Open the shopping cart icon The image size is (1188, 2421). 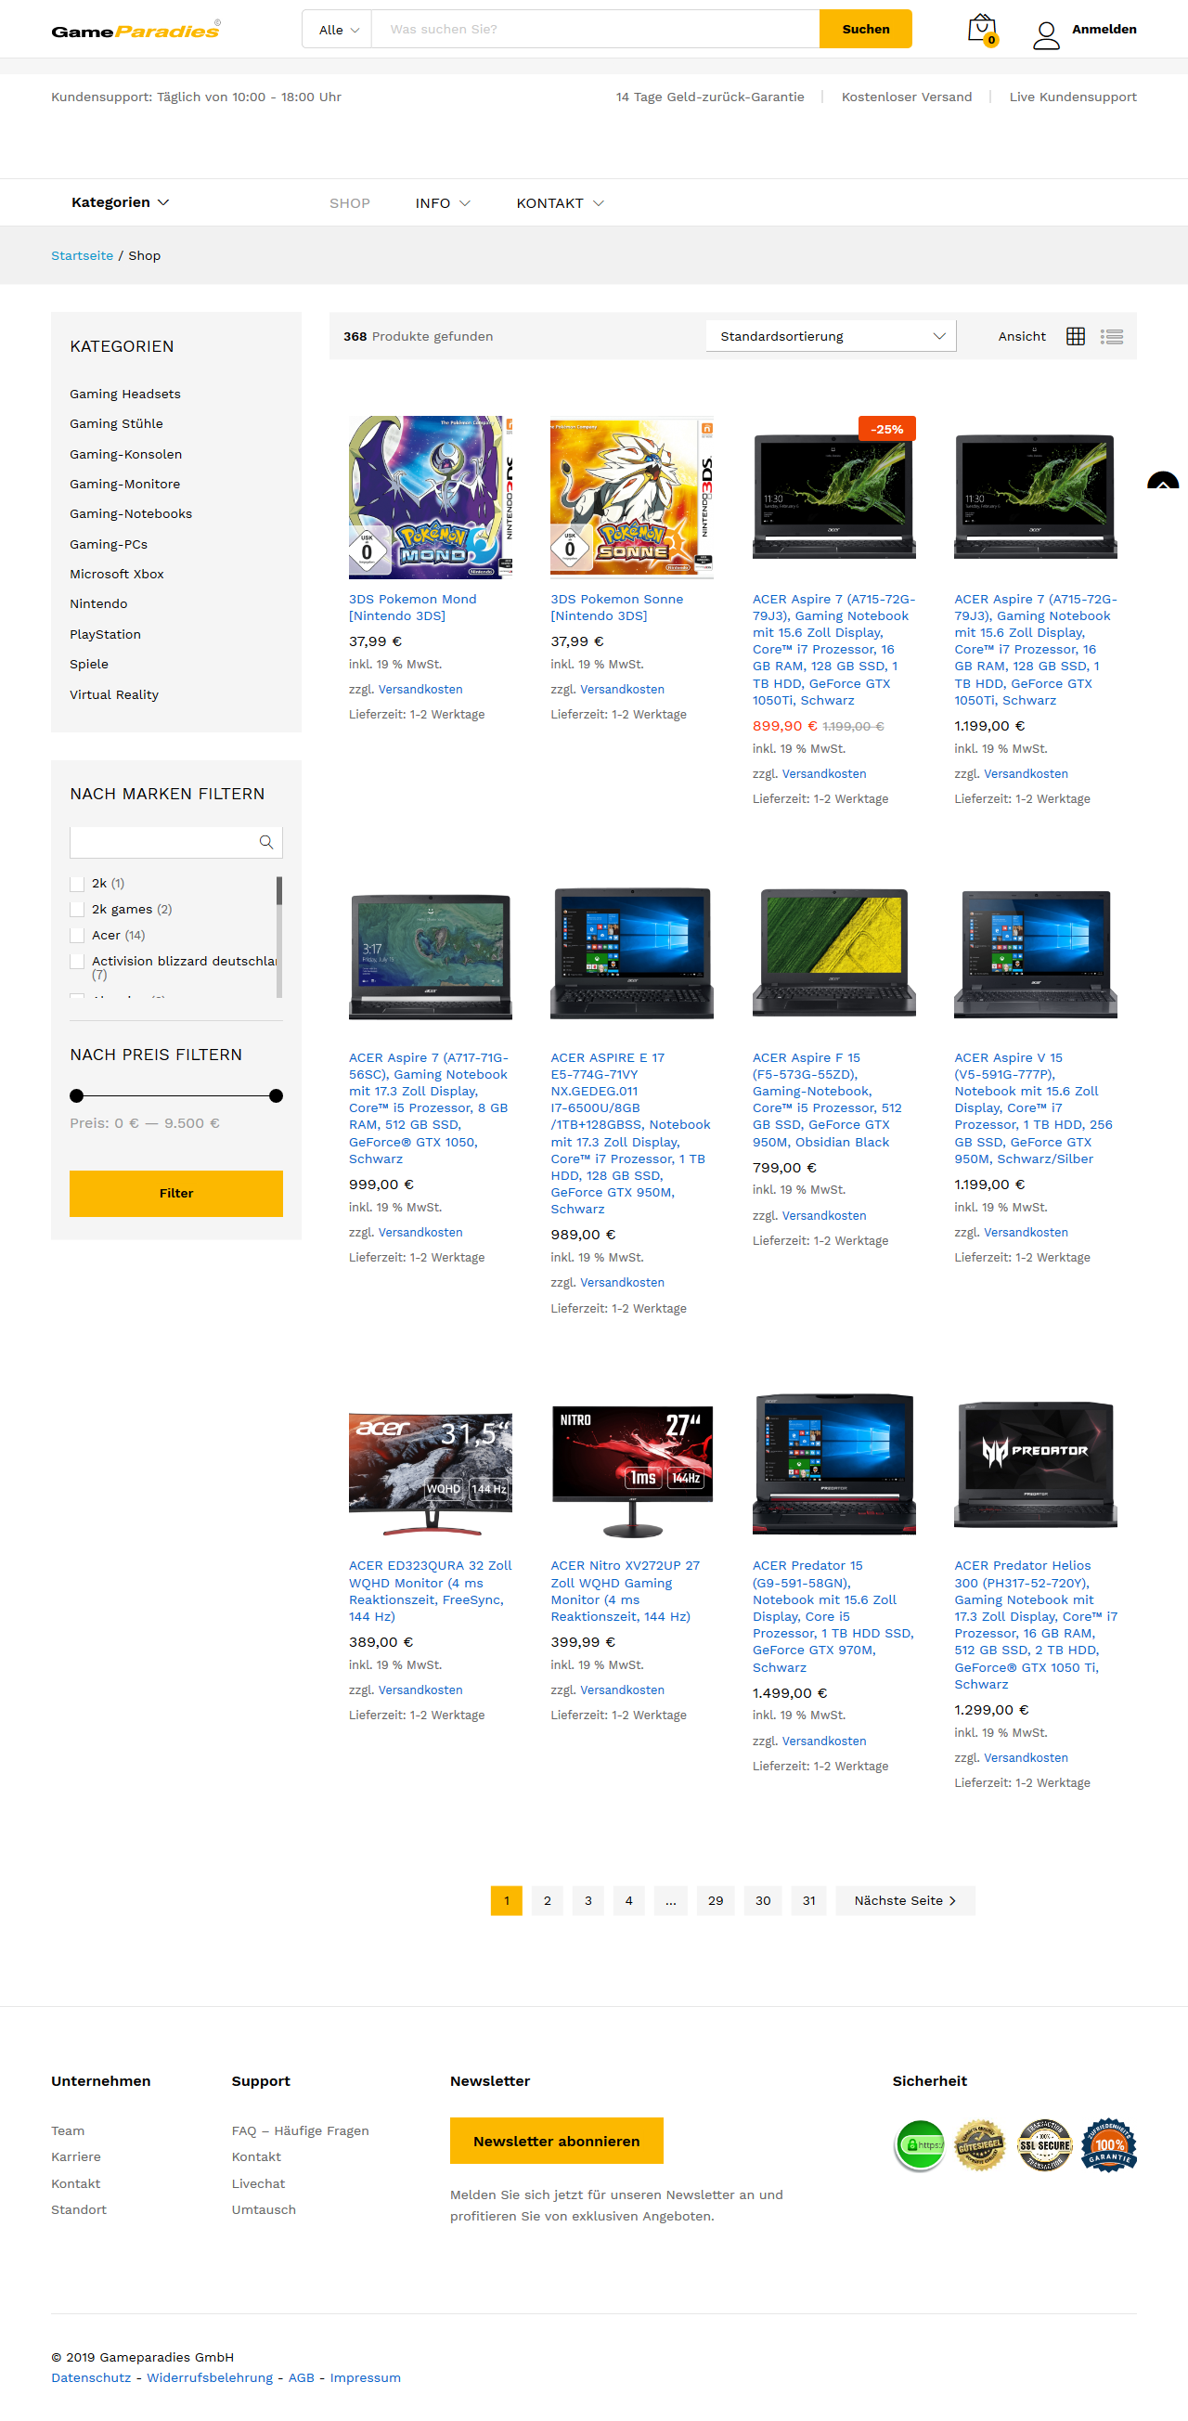pos(982,30)
